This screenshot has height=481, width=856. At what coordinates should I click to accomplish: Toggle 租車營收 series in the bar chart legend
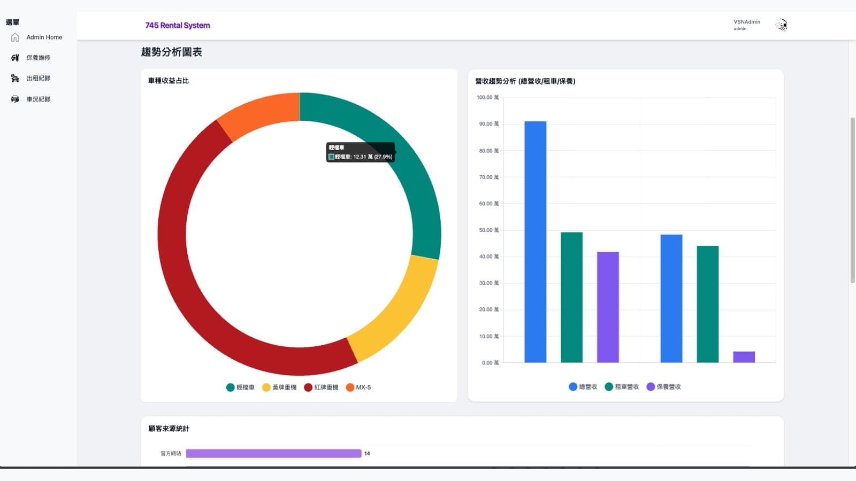tap(622, 387)
